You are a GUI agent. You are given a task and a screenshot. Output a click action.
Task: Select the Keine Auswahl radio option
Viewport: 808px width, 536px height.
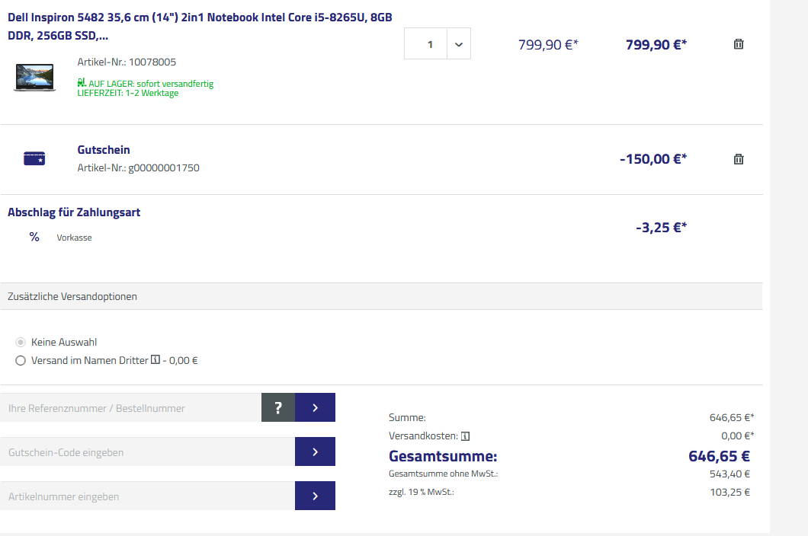coord(21,343)
